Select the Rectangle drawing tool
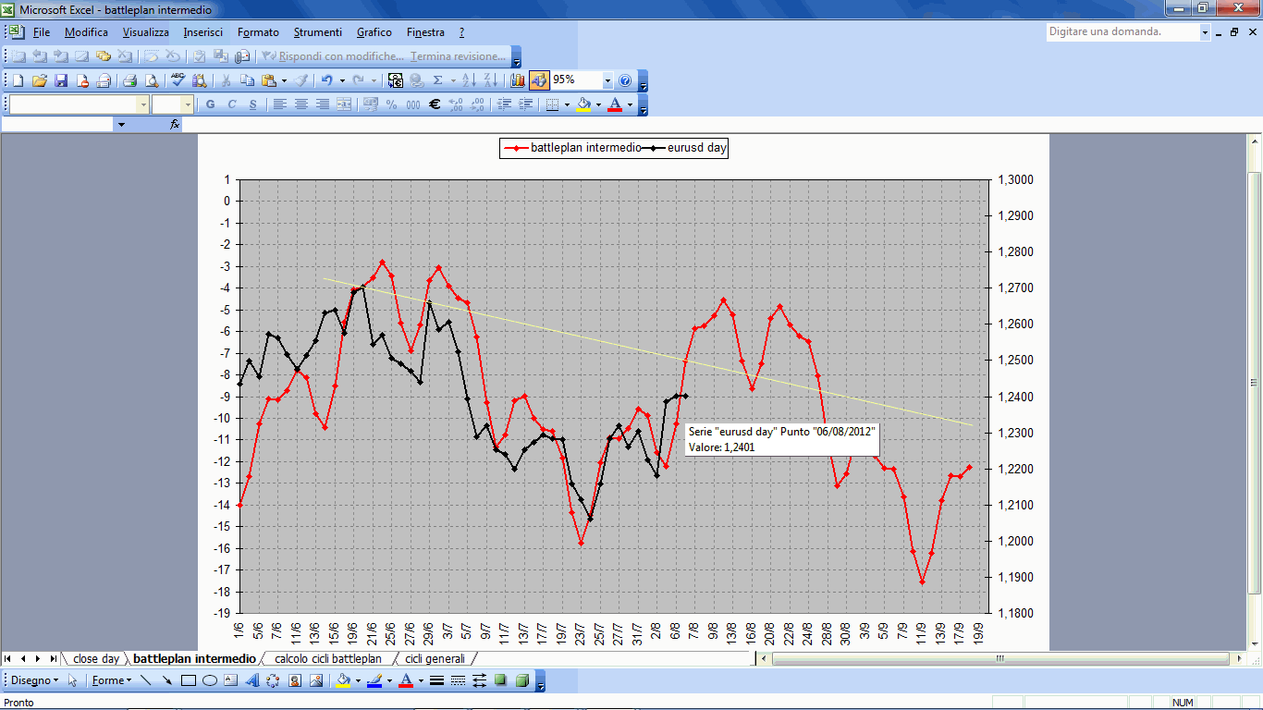The image size is (1263, 710). coord(189,680)
